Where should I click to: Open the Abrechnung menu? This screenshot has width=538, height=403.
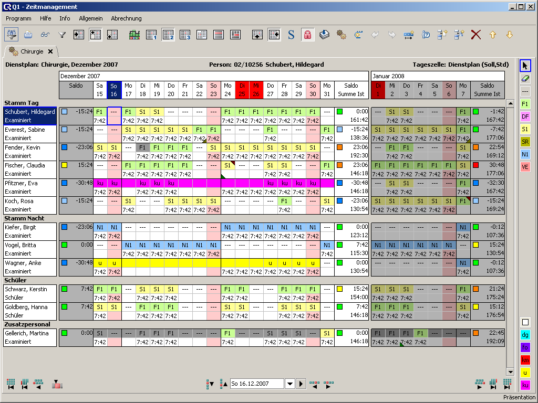126,18
